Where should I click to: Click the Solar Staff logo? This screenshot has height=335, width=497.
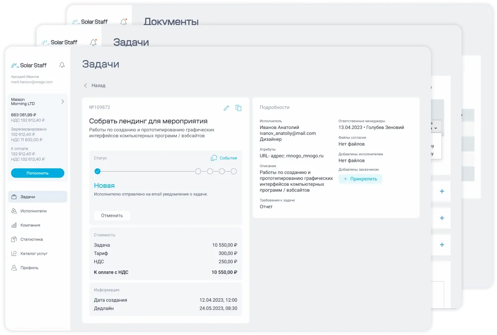tap(29, 65)
